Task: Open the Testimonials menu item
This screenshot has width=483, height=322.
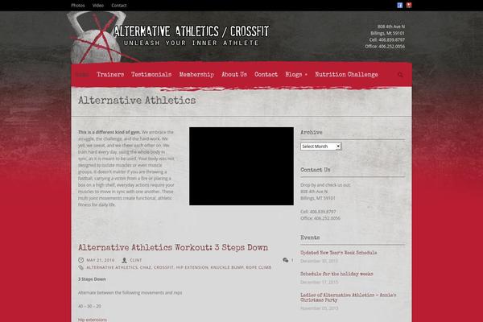Action: click(151, 75)
